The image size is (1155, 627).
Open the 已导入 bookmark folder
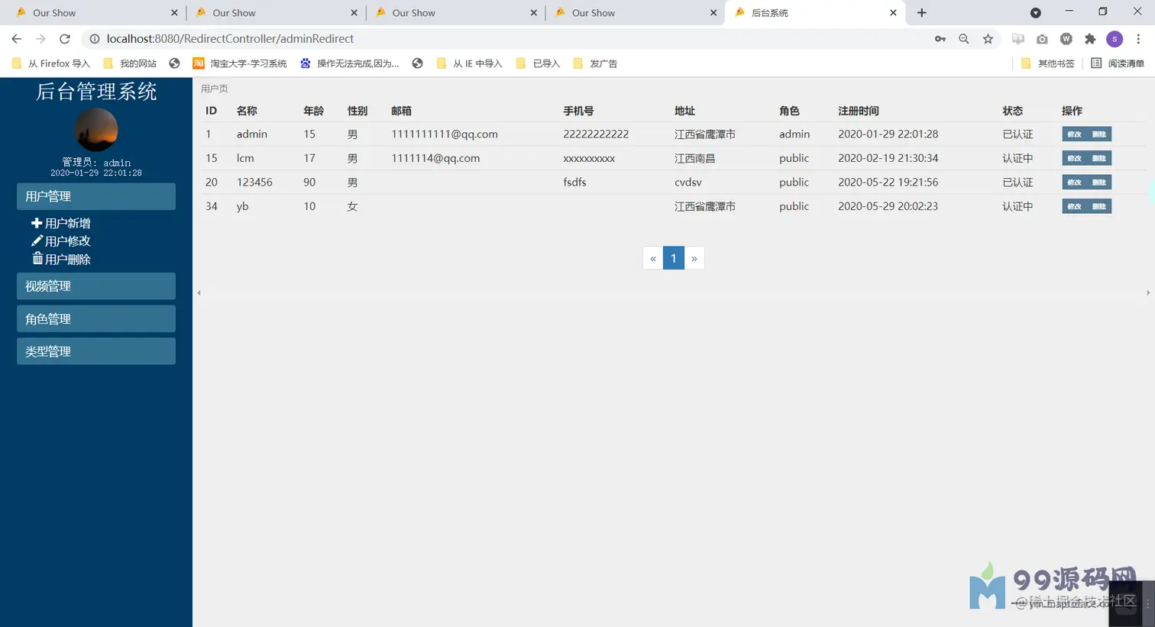point(539,63)
